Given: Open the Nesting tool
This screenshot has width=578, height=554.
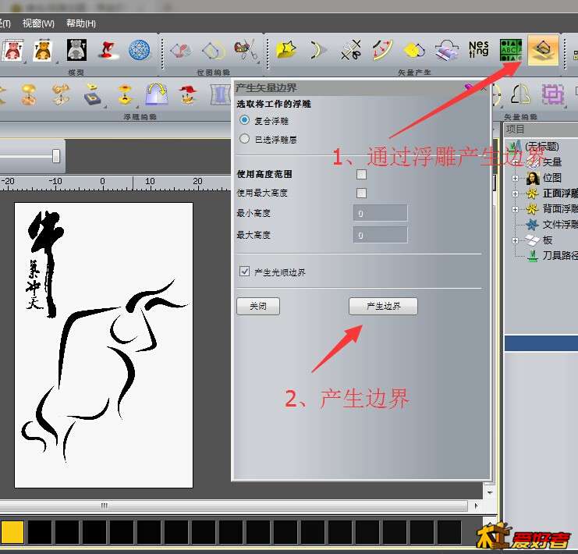Looking at the screenshot, I should pos(478,49).
